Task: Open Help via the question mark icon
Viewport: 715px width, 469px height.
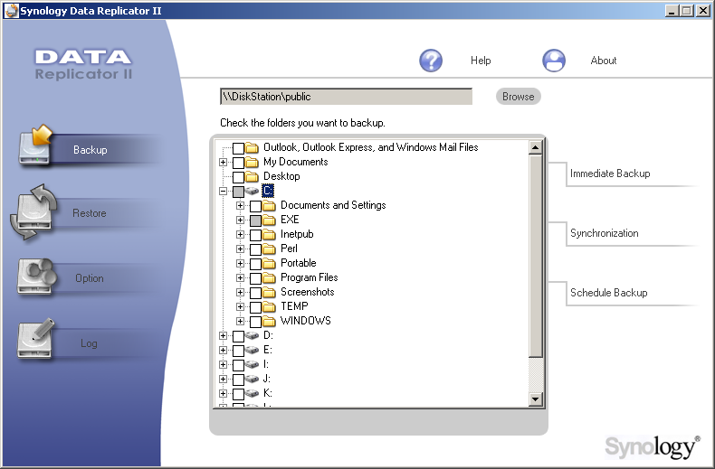Action: coord(431,61)
